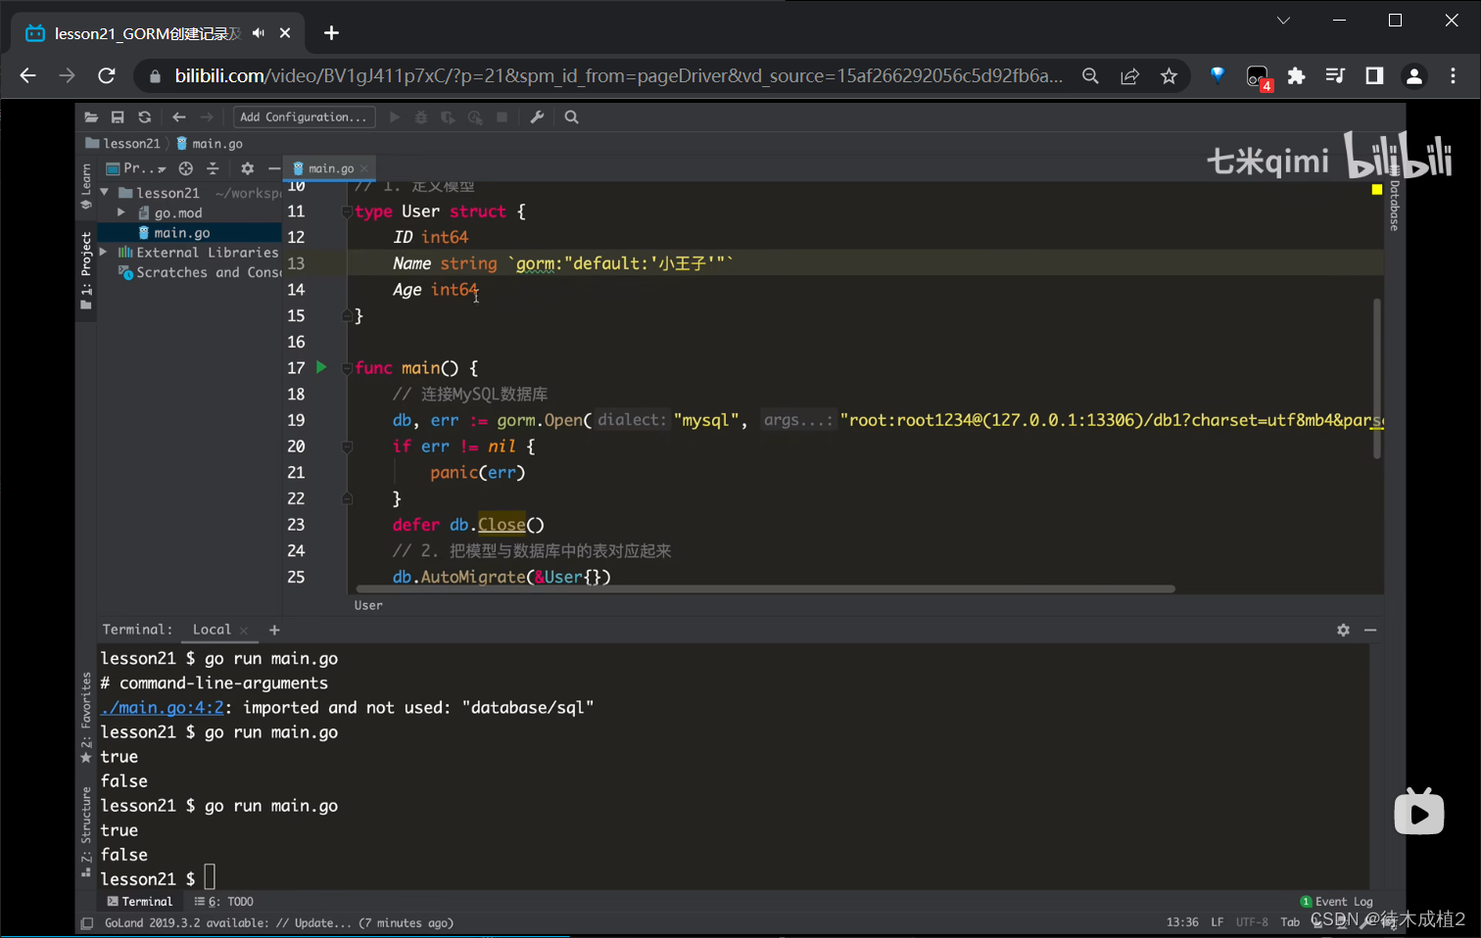The width and height of the screenshot is (1481, 938).
Task: Click the editor vertical scrollbar
Action: point(1377,379)
